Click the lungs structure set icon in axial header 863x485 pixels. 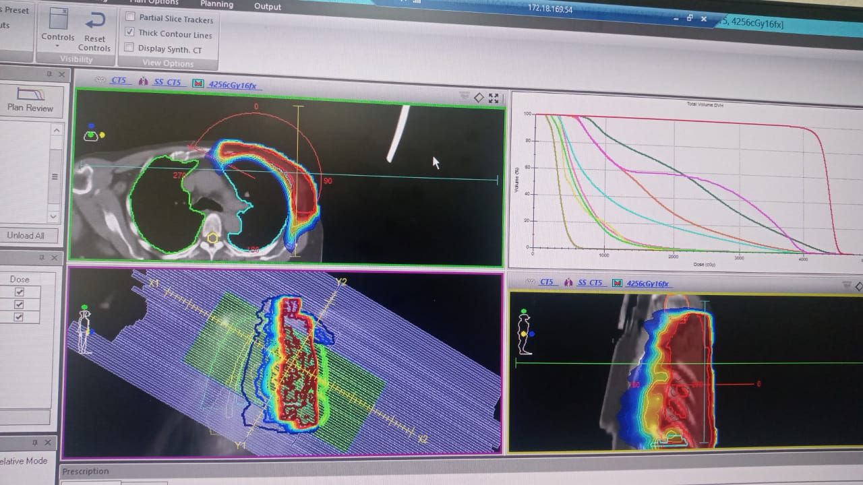[x=142, y=82]
